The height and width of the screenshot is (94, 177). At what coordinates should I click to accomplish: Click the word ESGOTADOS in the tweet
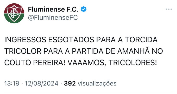71,40
